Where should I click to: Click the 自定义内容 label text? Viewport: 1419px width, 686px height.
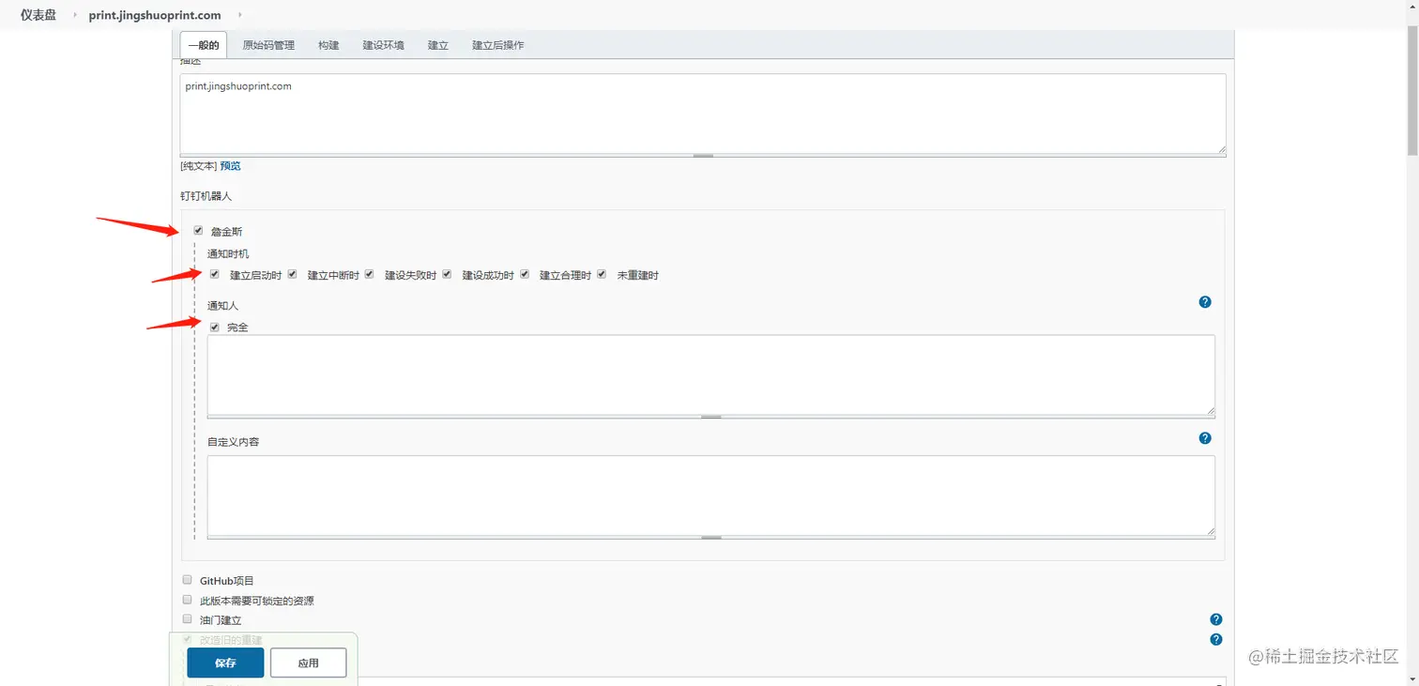pos(233,442)
